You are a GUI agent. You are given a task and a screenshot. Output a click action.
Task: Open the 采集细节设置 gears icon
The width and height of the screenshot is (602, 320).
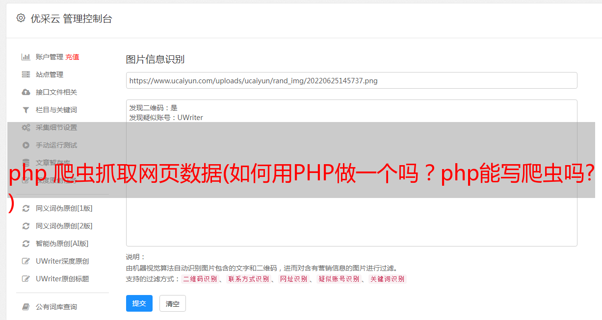[26, 127]
